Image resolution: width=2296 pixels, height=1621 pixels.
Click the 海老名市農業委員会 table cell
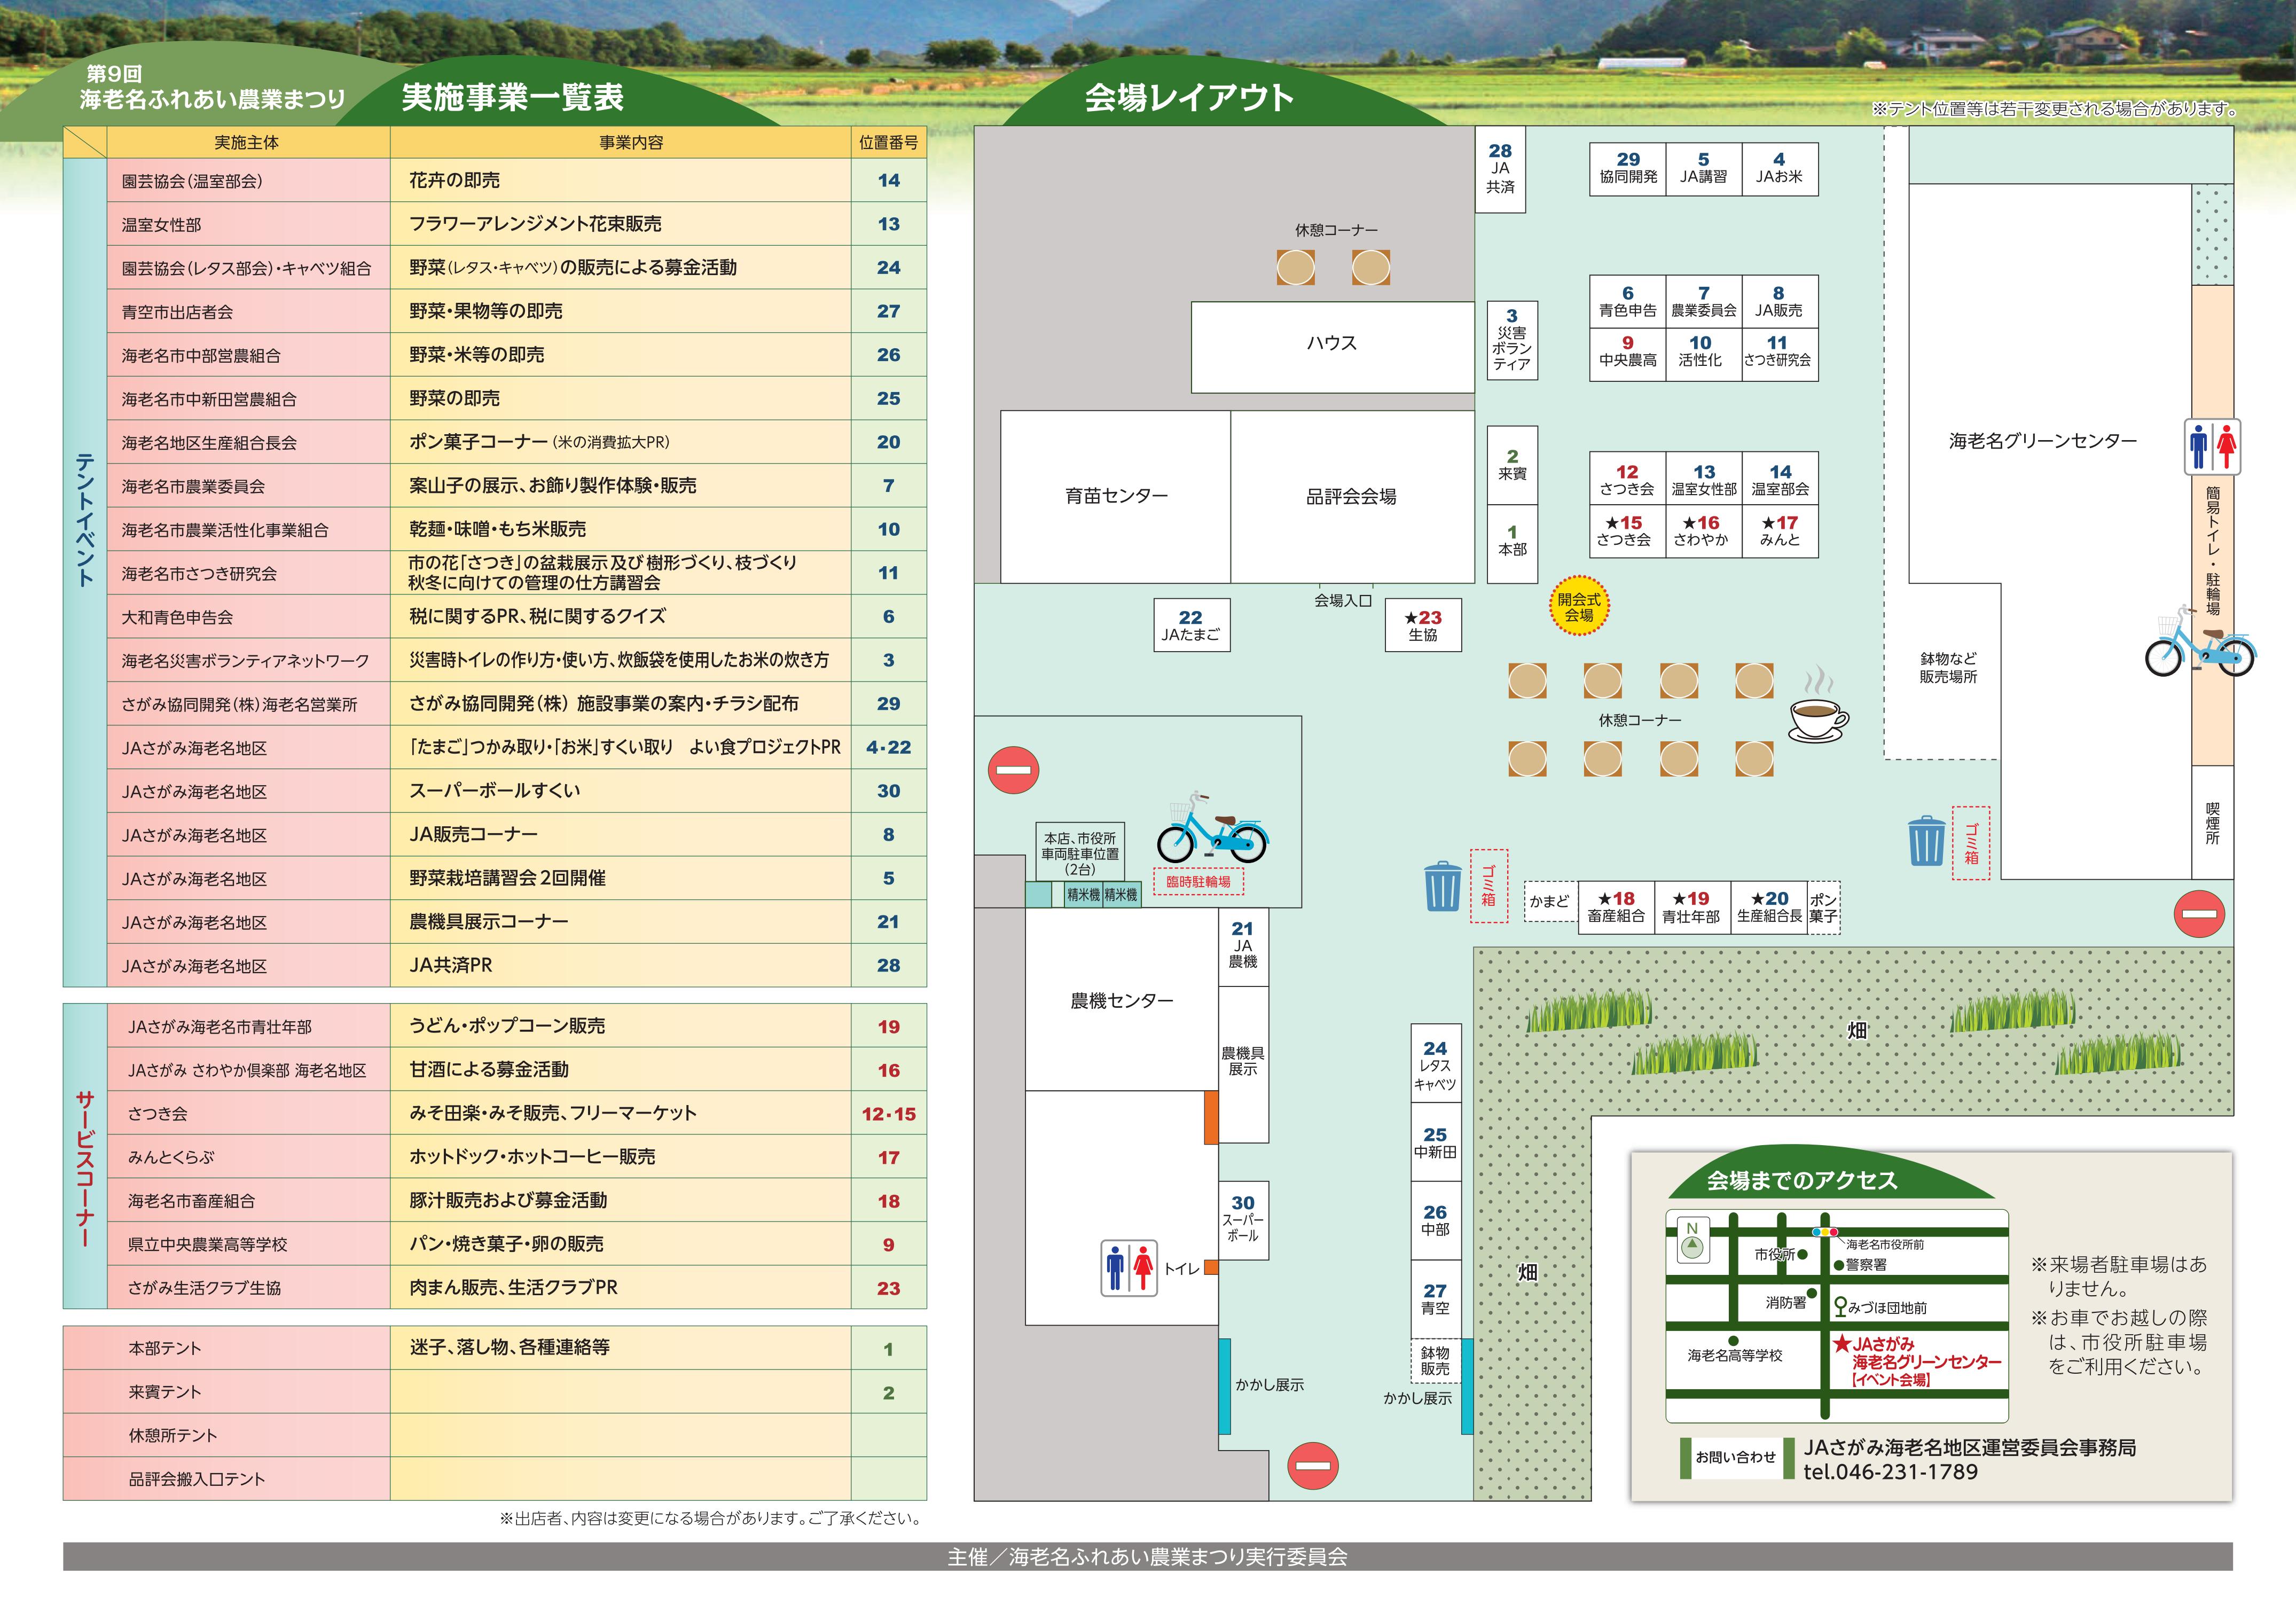click(x=248, y=486)
